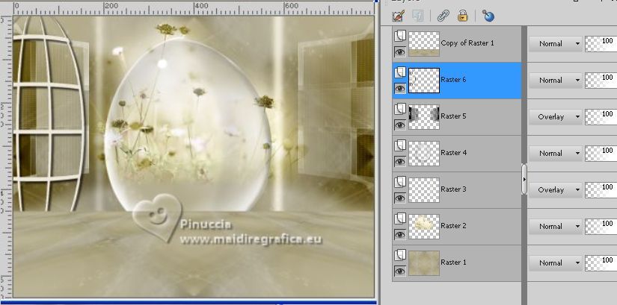Image resolution: width=617 pixels, height=305 pixels.
Task: Select the layer named Raster 2
Action: (453, 225)
